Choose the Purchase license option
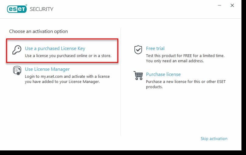The height and width of the screenshot is (155, 246). pyautogui.click(x=163, y=74)
